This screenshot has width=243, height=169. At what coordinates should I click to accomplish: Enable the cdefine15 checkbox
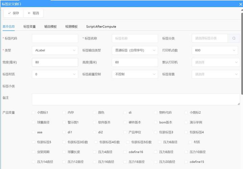[186, 162]
